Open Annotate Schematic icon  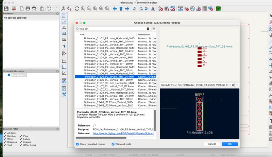pyautogui.click(x=181, y=8)
